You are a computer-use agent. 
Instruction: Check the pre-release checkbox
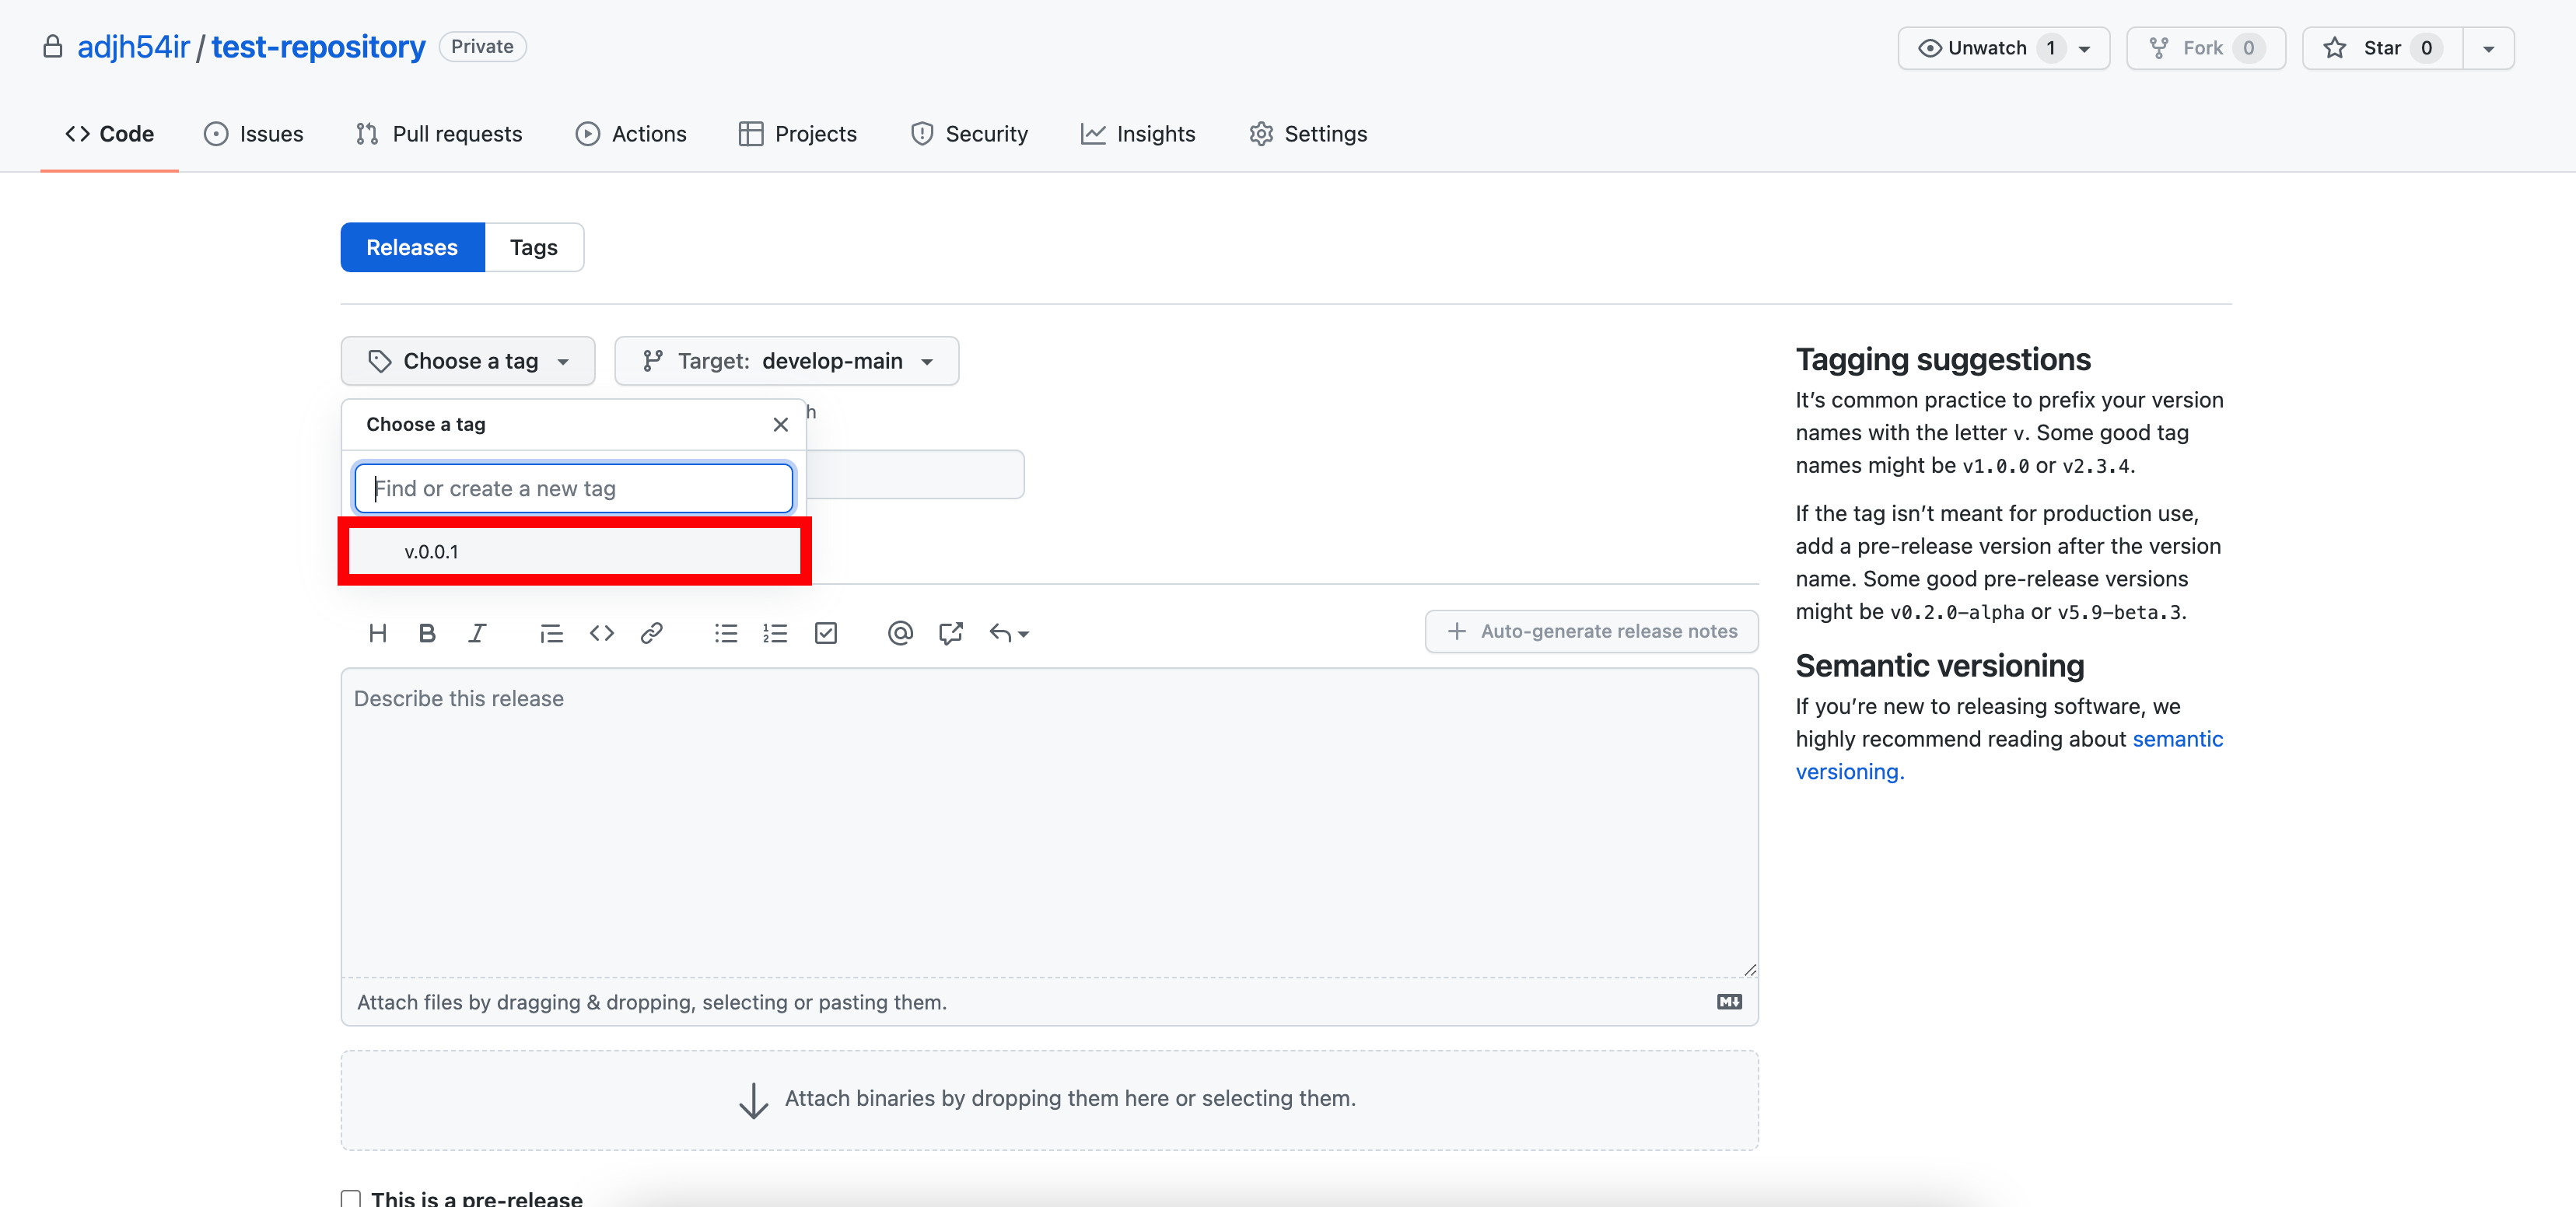[351, 1198]
